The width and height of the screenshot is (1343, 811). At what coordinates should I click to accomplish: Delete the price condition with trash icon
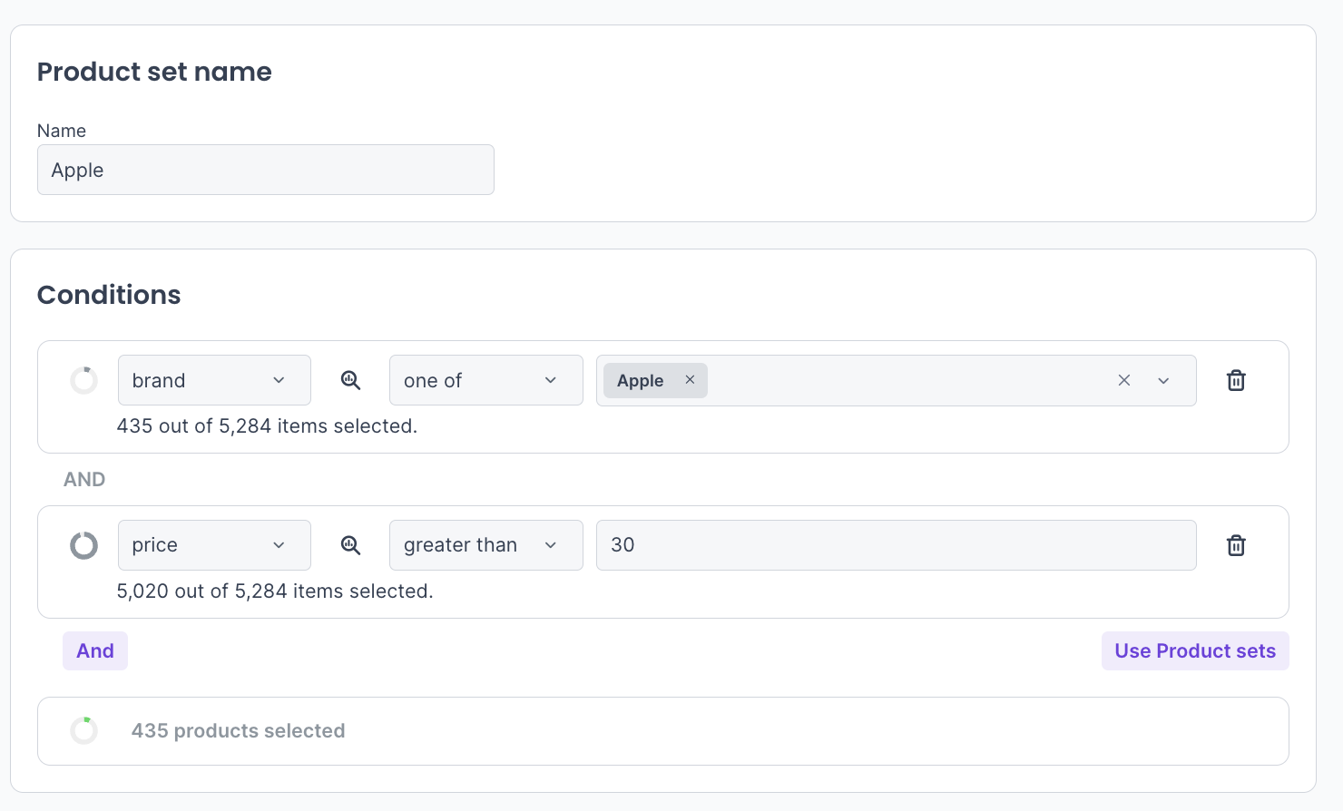(x=1235, y=545)
